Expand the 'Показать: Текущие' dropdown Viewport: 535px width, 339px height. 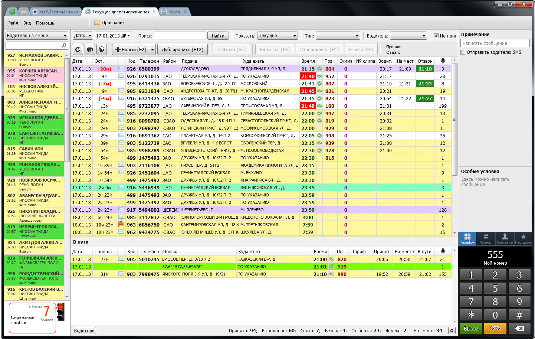(x=278, y=36)
